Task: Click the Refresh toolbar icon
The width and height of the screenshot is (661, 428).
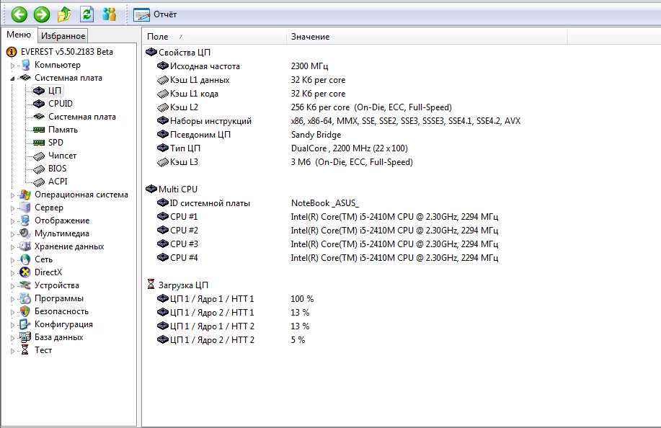Action: pos(86,14)
